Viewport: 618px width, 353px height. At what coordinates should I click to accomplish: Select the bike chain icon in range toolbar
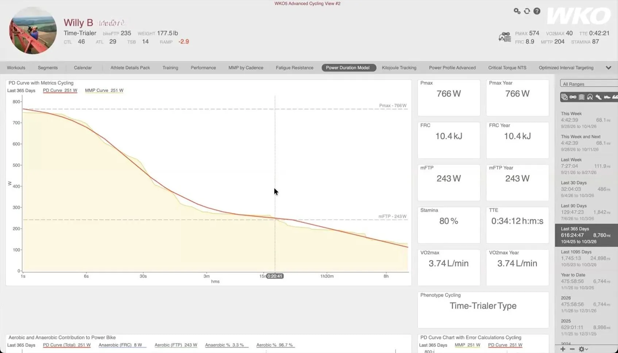pos(573,97)
